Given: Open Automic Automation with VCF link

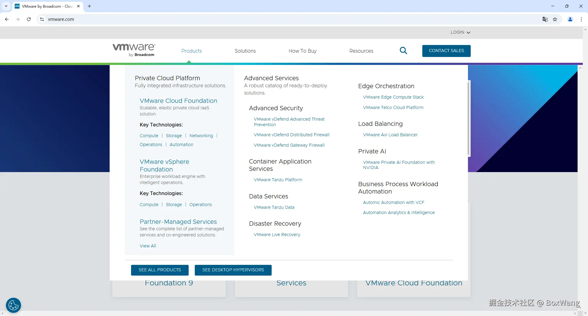Looking at the screenshot, I should tap(394, 202).
